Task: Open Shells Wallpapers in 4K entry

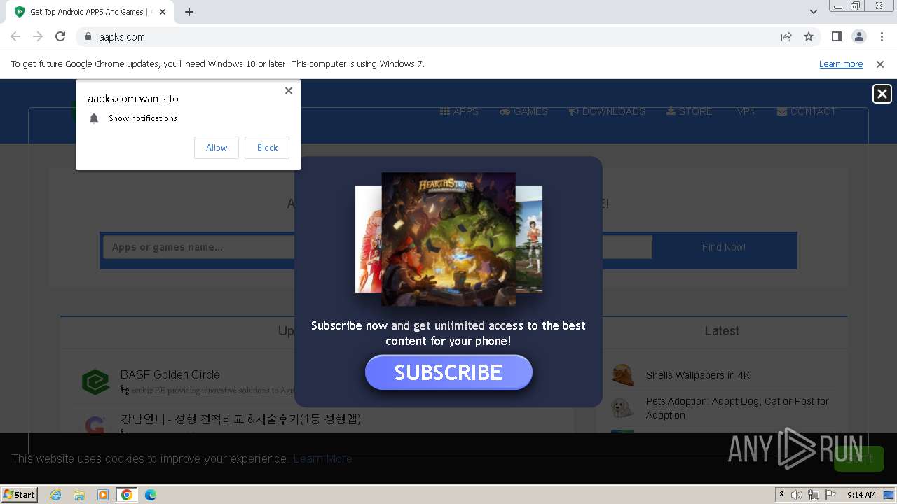Action: tap(698, 375)
